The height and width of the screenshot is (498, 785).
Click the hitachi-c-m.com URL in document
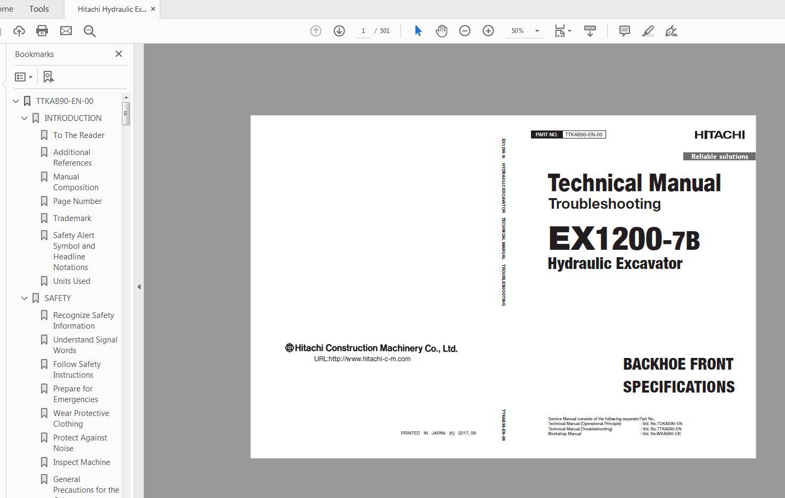pos(362,359)
